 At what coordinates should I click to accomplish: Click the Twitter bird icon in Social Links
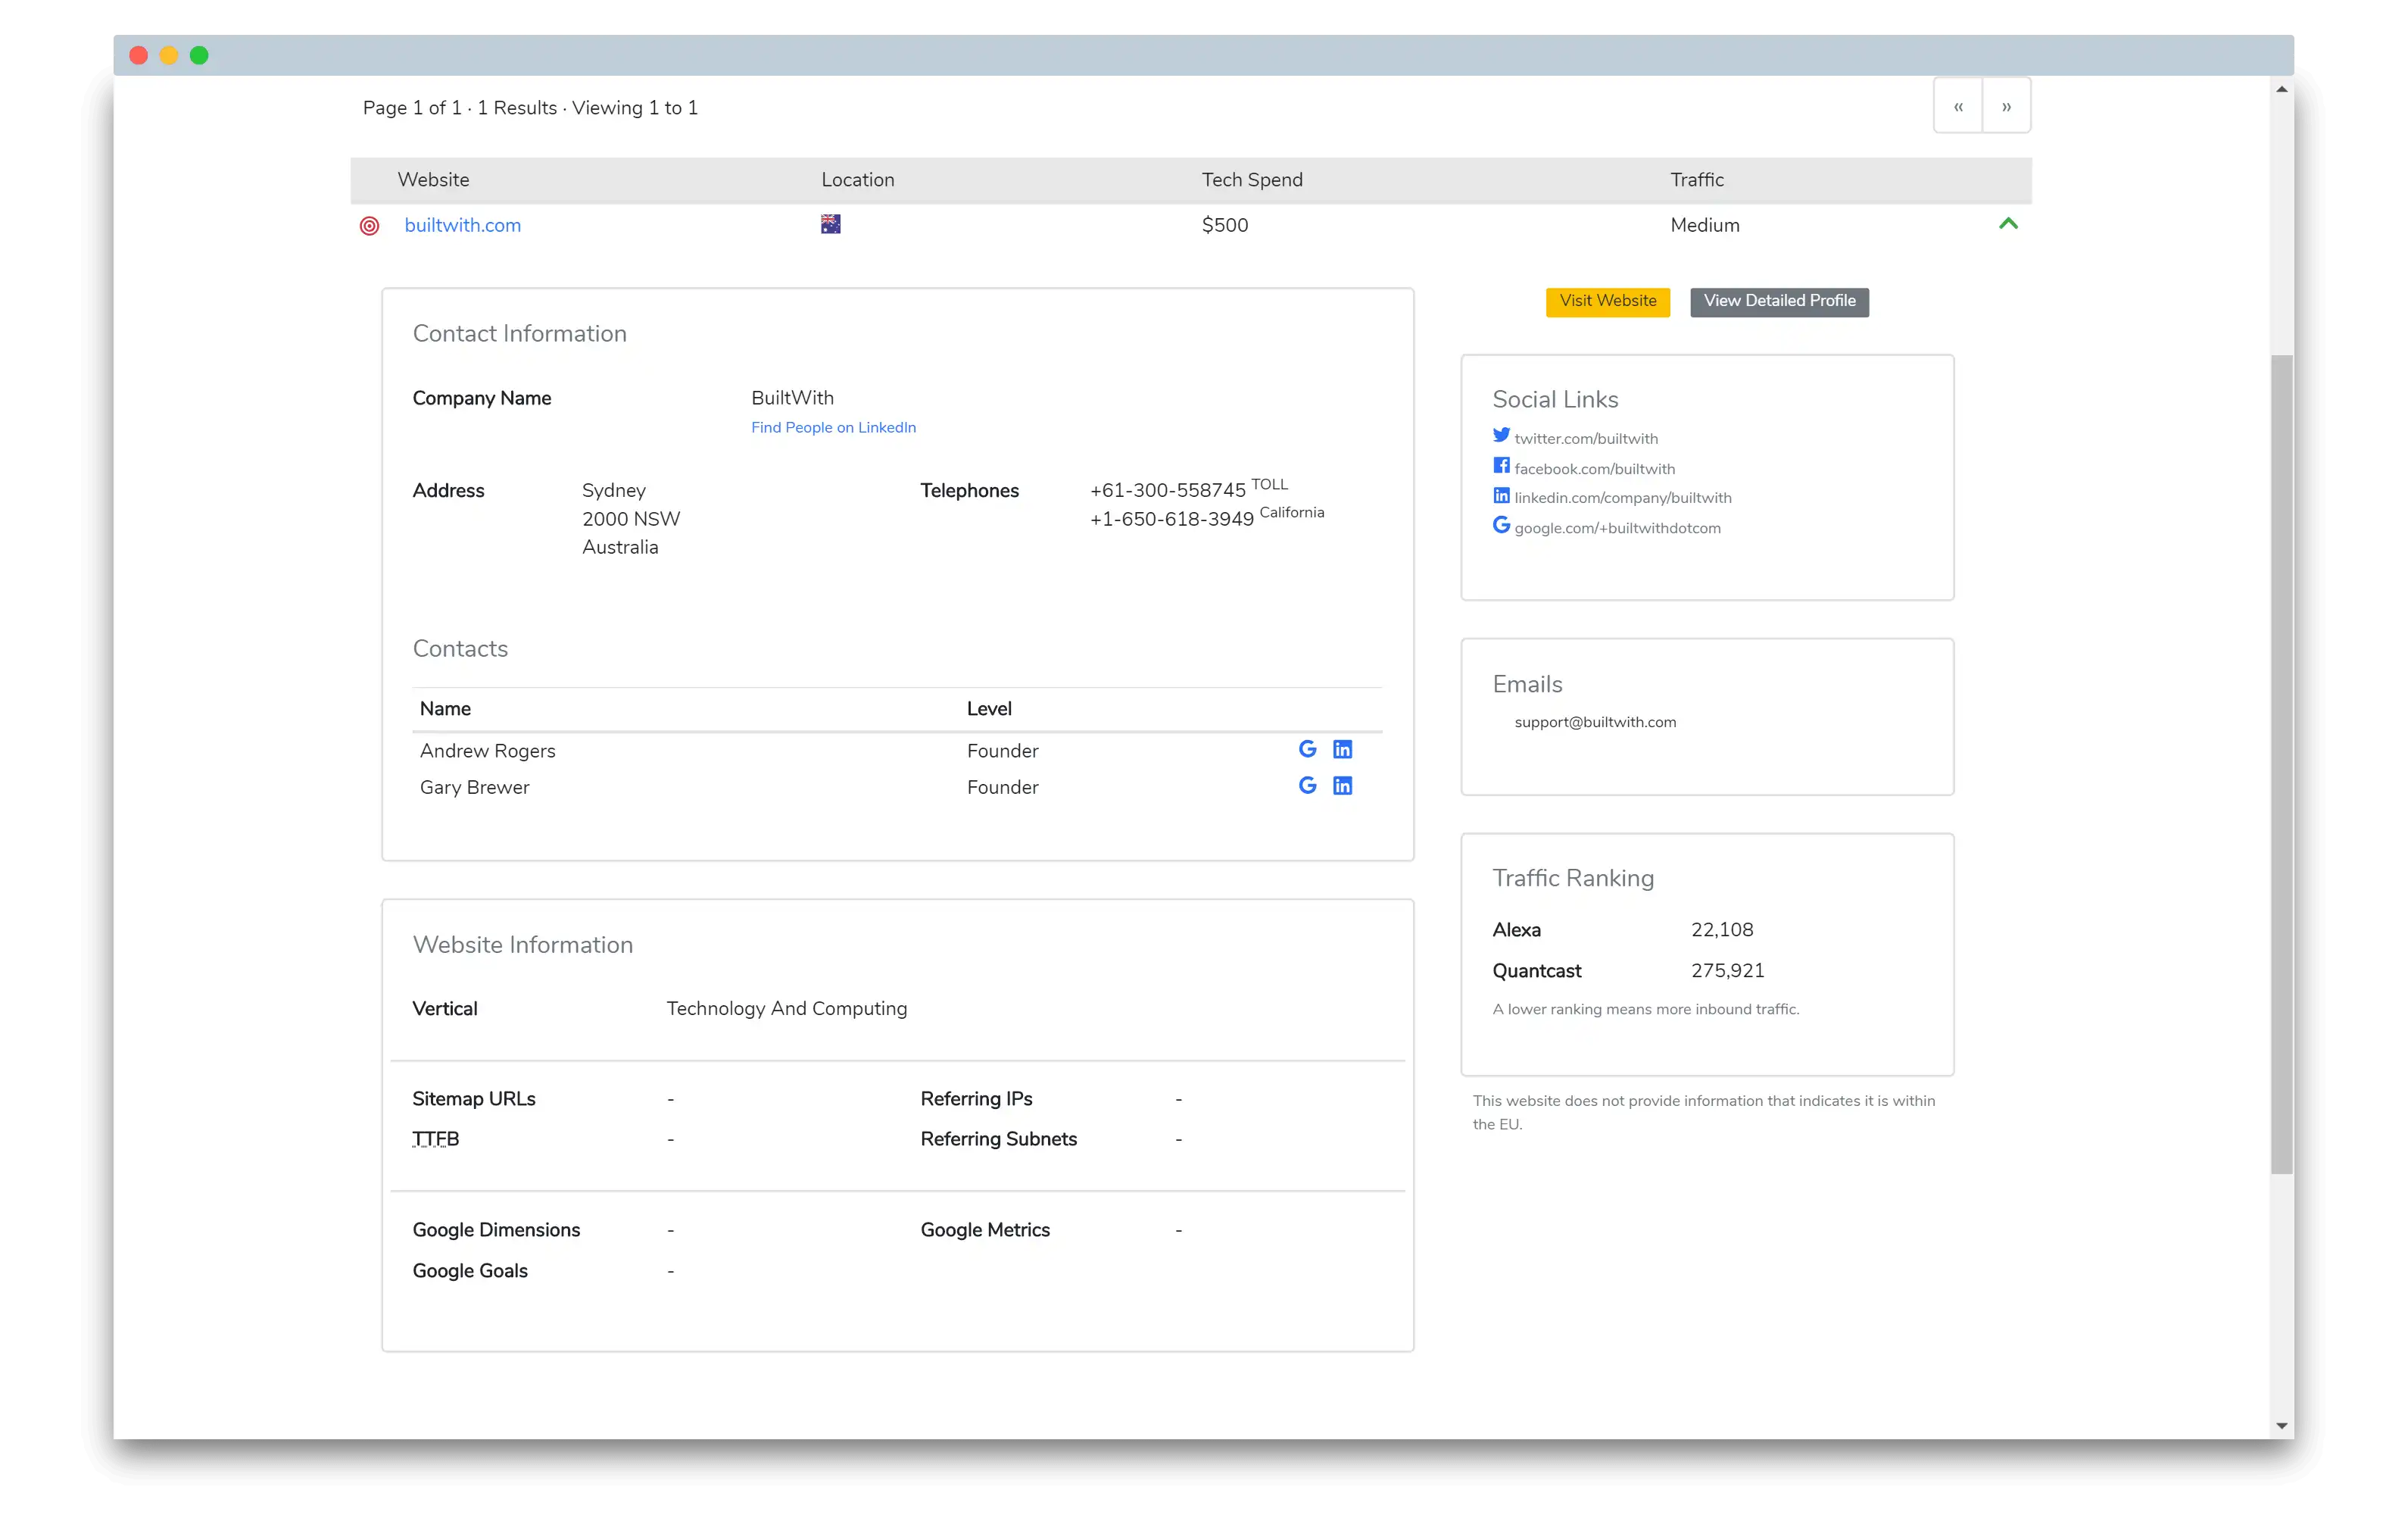tap(1501, 436)
